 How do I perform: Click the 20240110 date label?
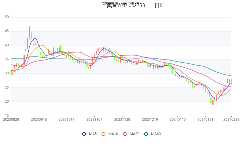(178, 119)
